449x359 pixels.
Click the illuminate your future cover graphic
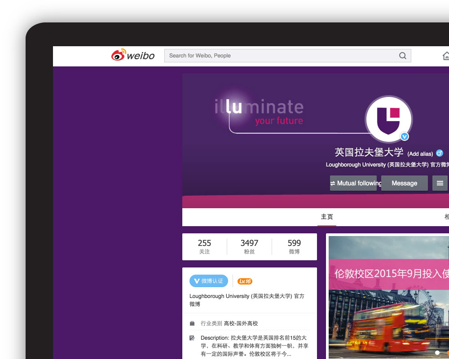(x=259, y=113)
